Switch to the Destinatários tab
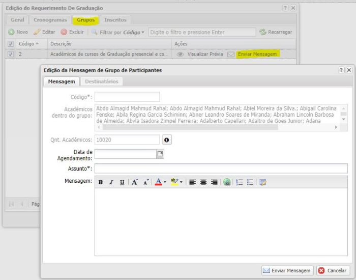 tap(101, 81)
